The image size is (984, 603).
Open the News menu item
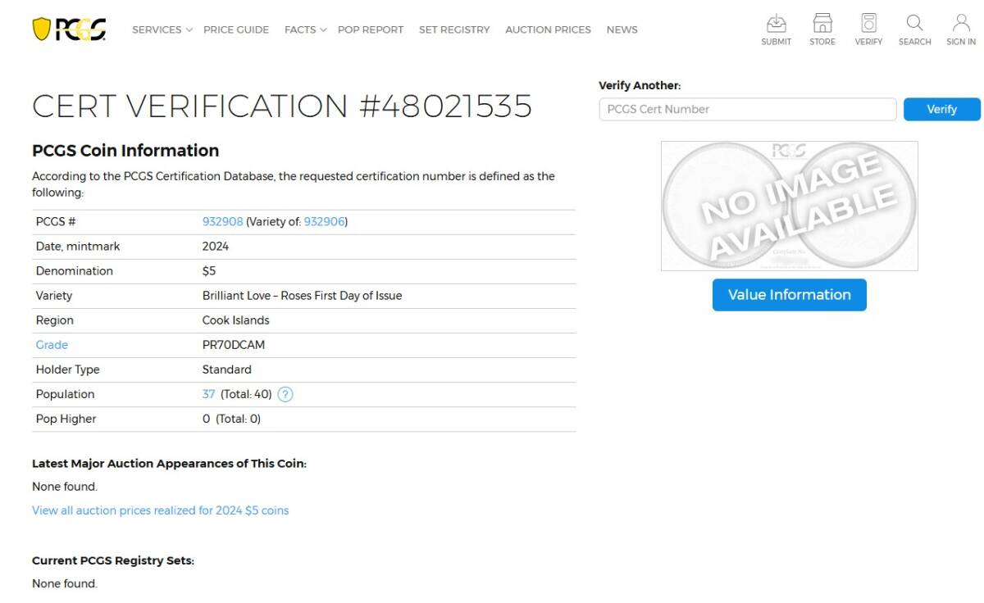(x=622, y=29)
